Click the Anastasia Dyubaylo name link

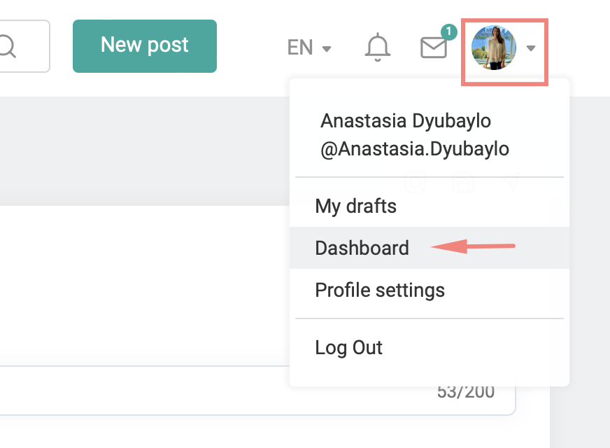tap(406, 121)
